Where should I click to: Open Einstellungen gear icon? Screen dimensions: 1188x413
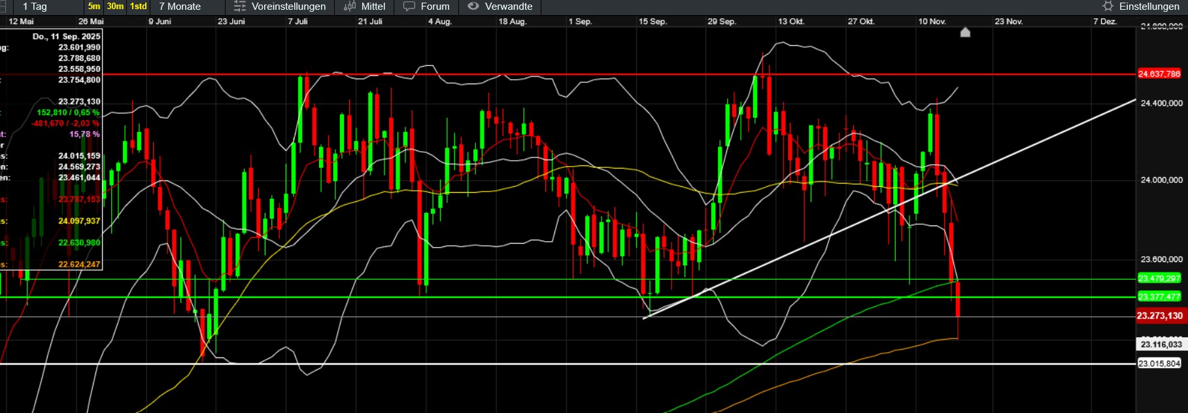coord(1108,7)
